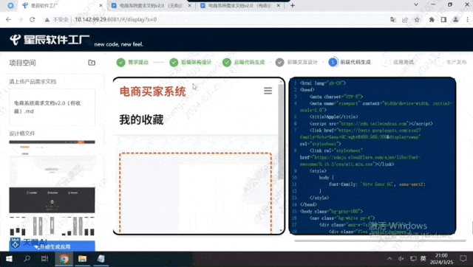Click the notepad app taskbar icon
The height and width of the screenshot is (267, 473).
coord(101,259)
